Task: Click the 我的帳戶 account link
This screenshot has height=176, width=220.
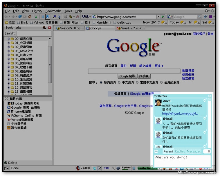Action: (x=199, y=34)
